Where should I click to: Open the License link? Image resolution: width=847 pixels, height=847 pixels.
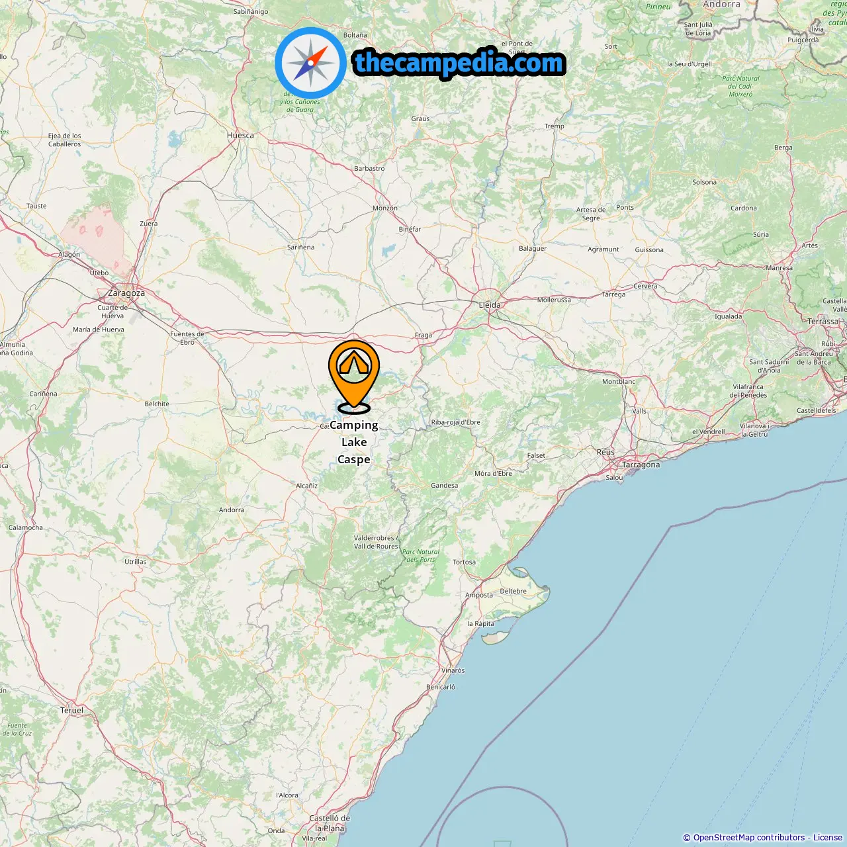click(x=828, y=838)
